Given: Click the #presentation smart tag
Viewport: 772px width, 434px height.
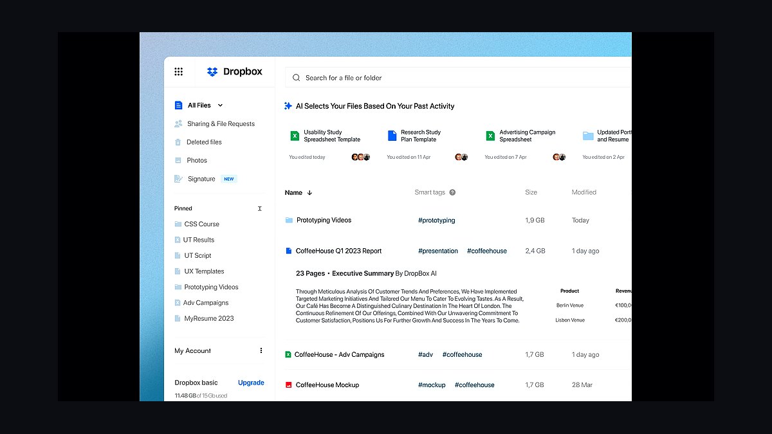Looking at the screenshot, I should (x=438, y=251).
